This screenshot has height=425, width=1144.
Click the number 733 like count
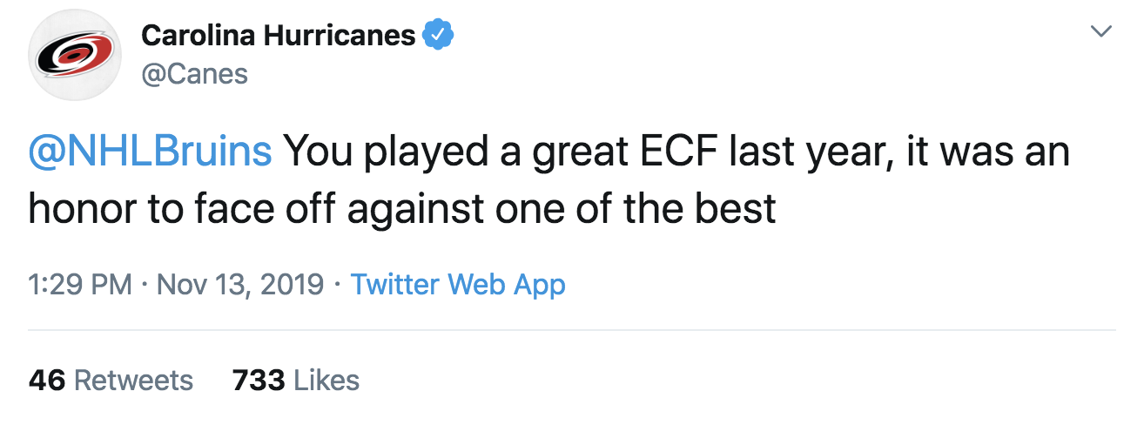tap(259, 380)
